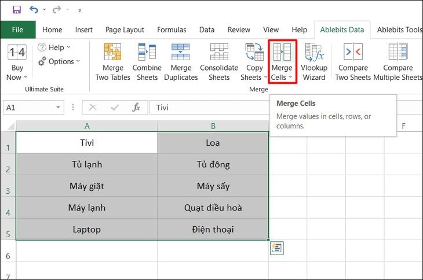The width and height of the screenshot is (423, 280).
Task: Click cell containing Máy lạnh
Action: point(87,208)
